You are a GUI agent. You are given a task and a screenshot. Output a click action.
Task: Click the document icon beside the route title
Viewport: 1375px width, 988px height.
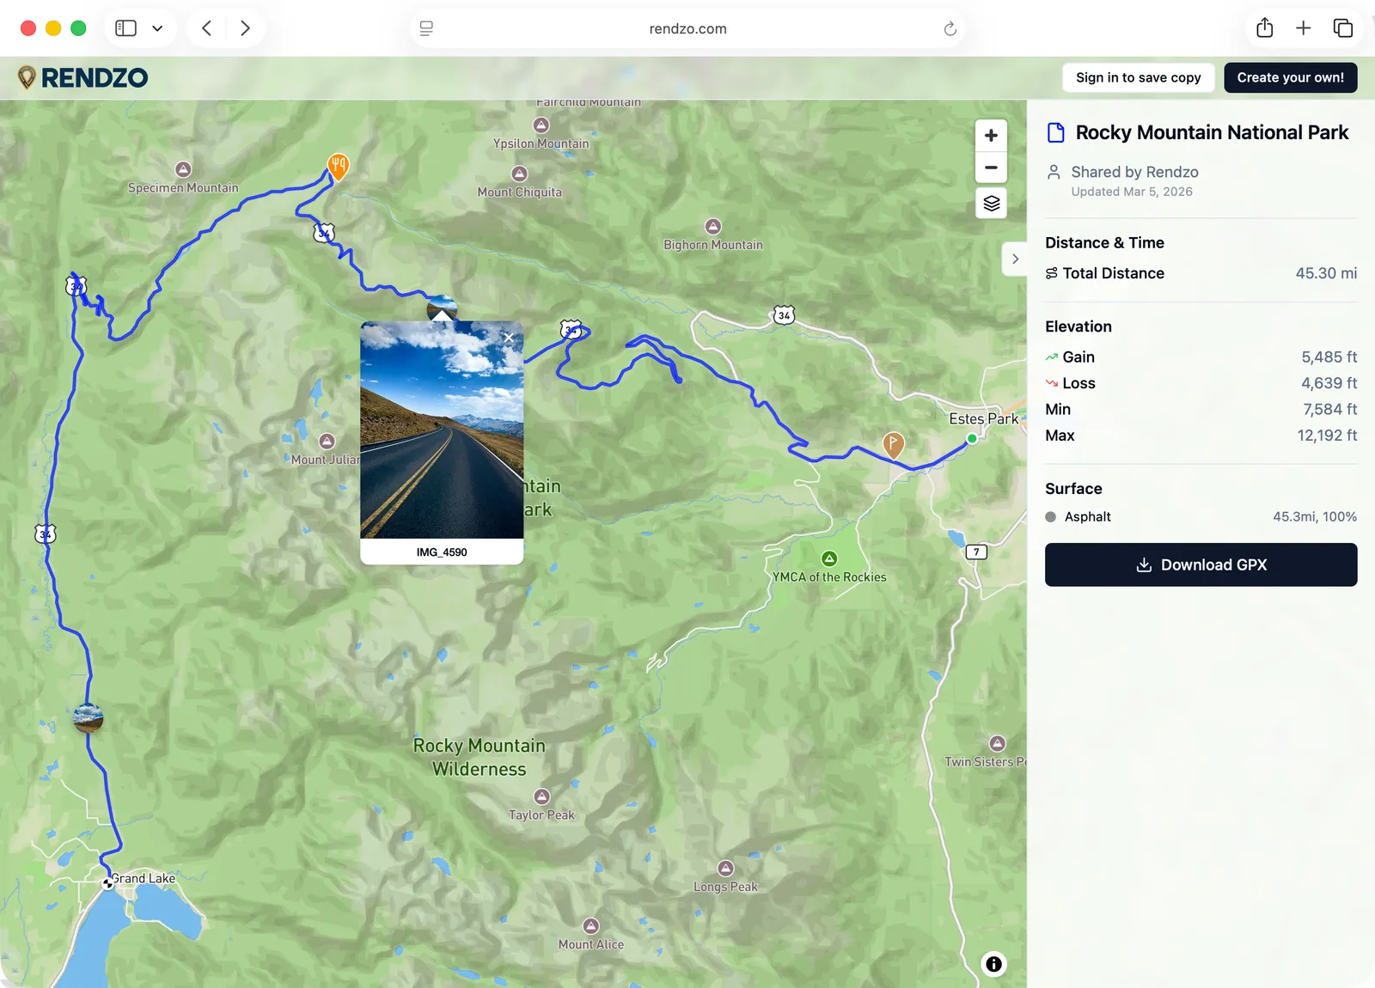point(1055,131)
